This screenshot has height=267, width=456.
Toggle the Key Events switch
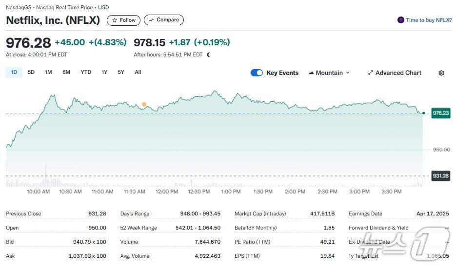[x=257, y=73]
